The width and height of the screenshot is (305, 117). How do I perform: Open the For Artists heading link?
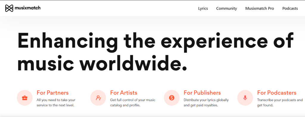(124, 93)
